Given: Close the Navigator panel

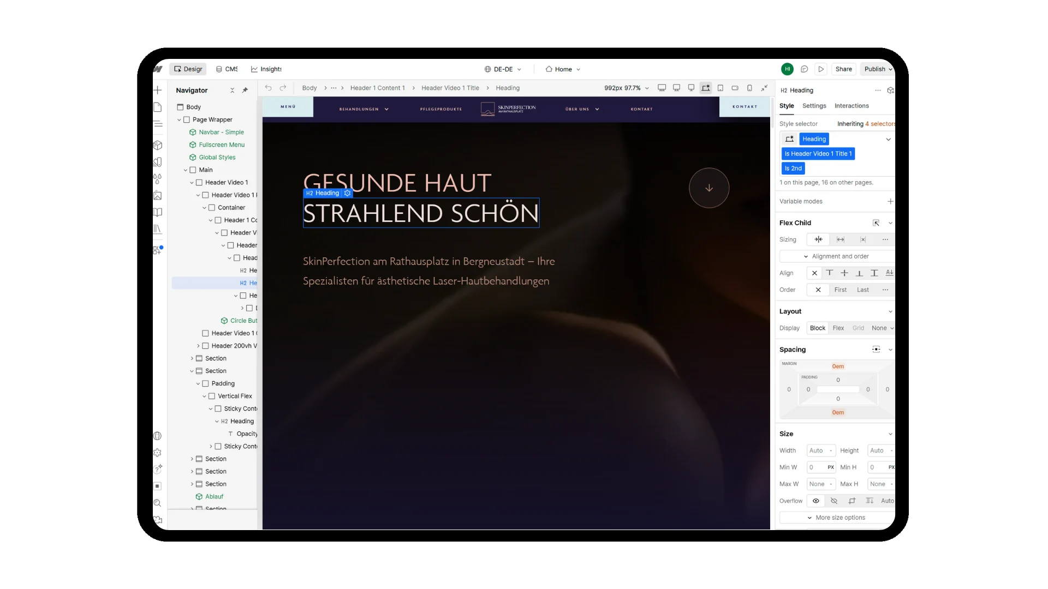Looking at the screenshot, I should pos(232,91).
